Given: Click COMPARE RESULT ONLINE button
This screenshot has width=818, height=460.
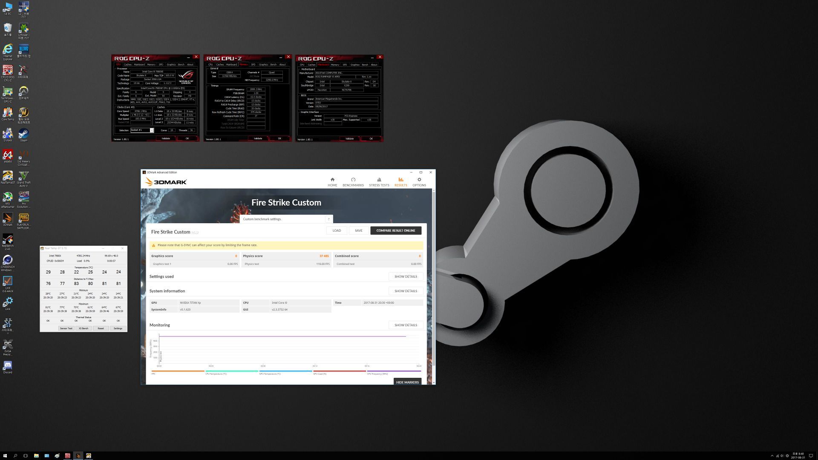Looking at the screenshot, I should pos(395,230).
